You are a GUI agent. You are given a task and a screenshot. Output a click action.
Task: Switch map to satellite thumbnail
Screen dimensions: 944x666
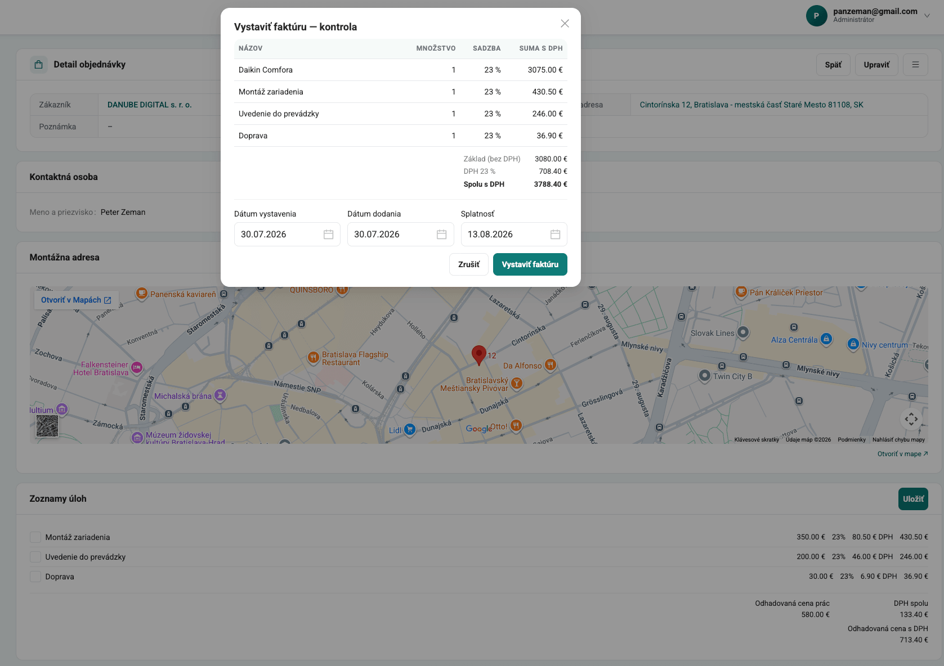coord(47,426)
